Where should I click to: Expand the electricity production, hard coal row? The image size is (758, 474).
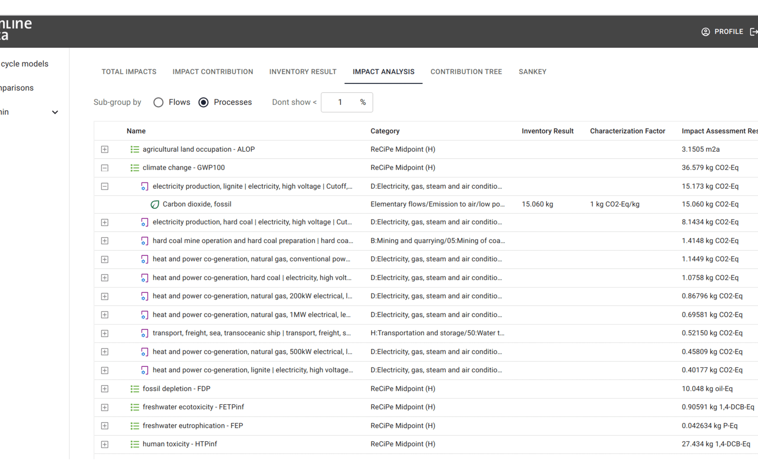(104, 222)
